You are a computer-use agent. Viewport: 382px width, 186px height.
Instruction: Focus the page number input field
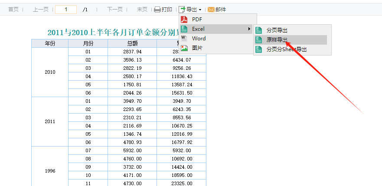[66, 10]
